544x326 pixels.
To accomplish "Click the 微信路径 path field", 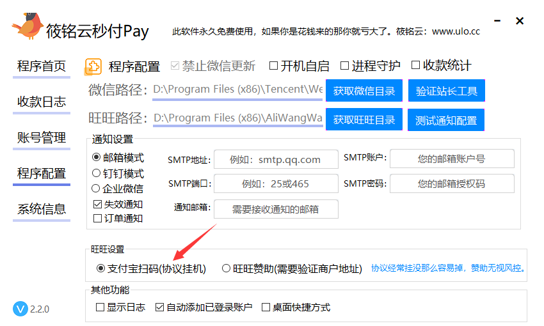I will [x=237, y=89].
